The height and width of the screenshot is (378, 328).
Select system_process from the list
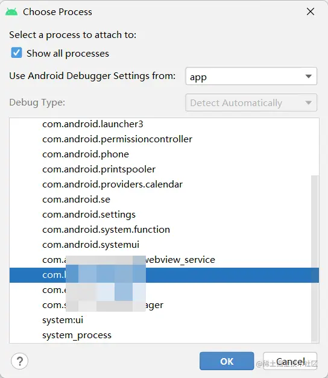coord(164,335)
